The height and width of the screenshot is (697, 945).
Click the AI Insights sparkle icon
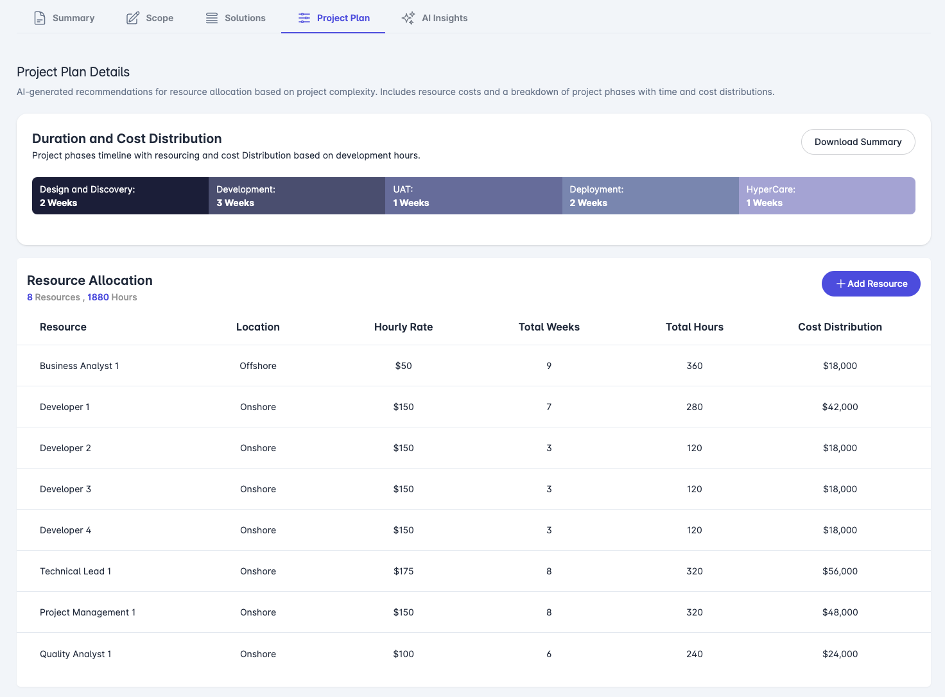pyautogui.click(x=408, y=18)
